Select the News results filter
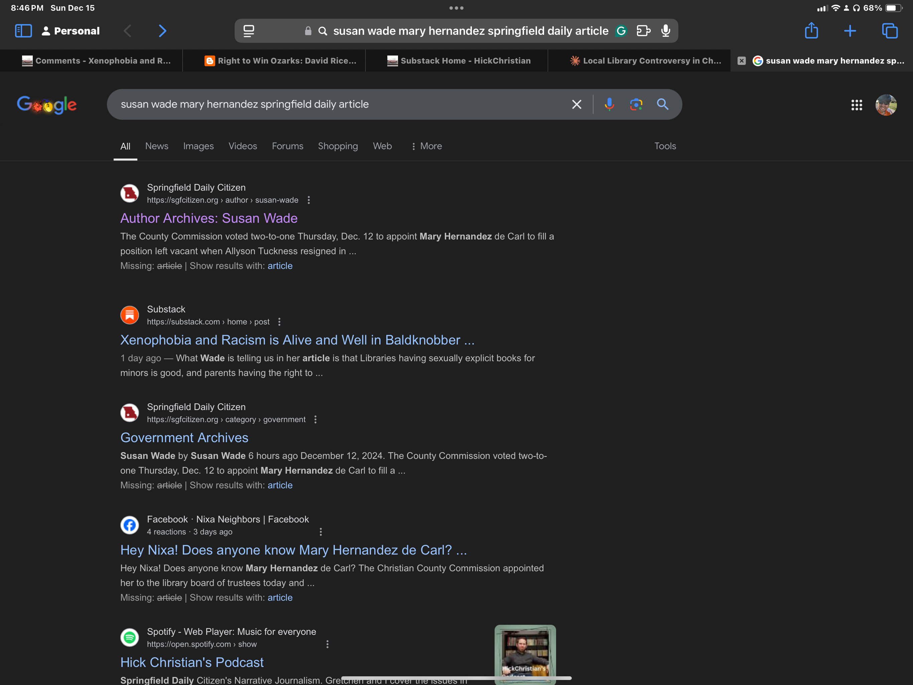This screenshot has height=685, width=913. tap(157, 146)
